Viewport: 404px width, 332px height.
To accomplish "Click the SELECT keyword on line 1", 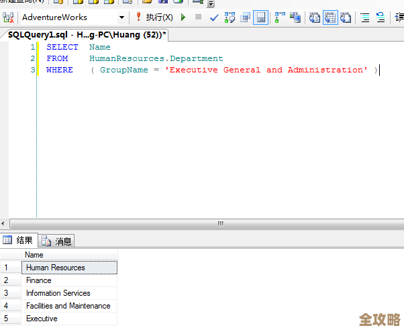I will click(62, 47).
